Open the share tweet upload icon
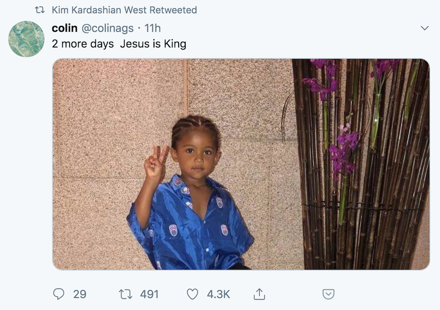 [260, 294]
